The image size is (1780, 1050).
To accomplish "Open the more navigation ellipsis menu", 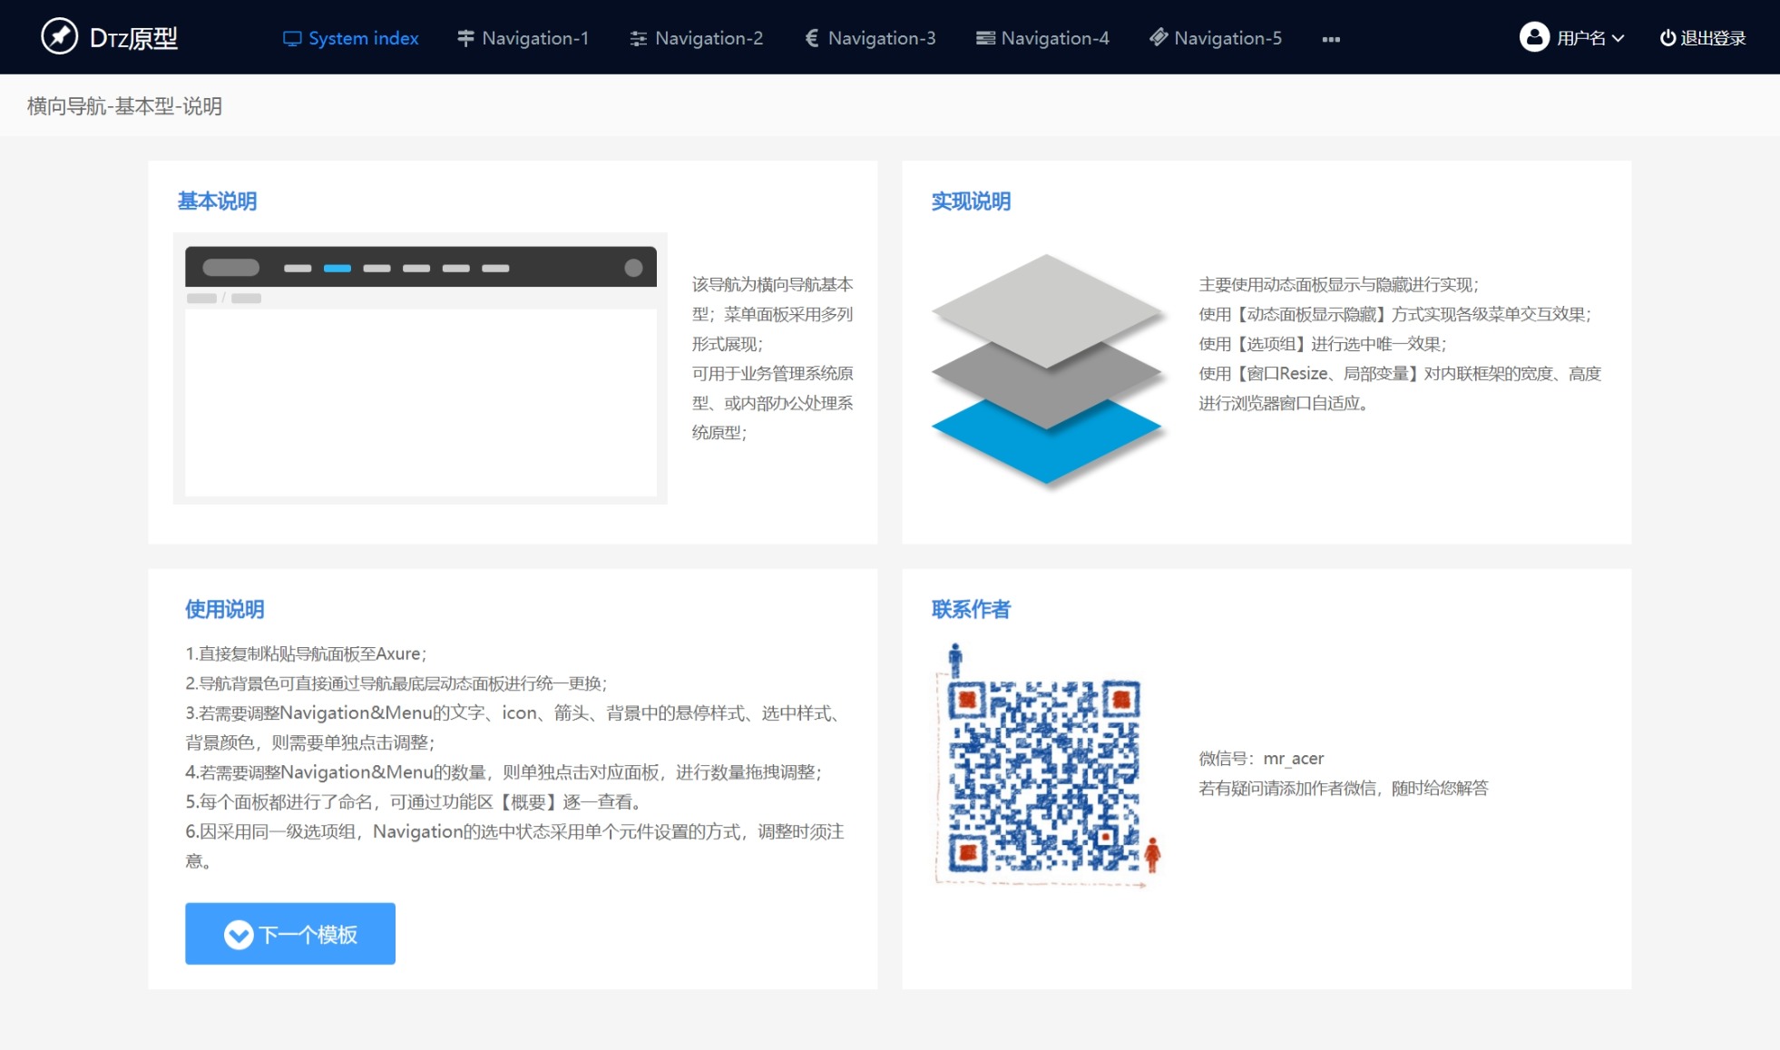I will click(x=1331, y=39).
